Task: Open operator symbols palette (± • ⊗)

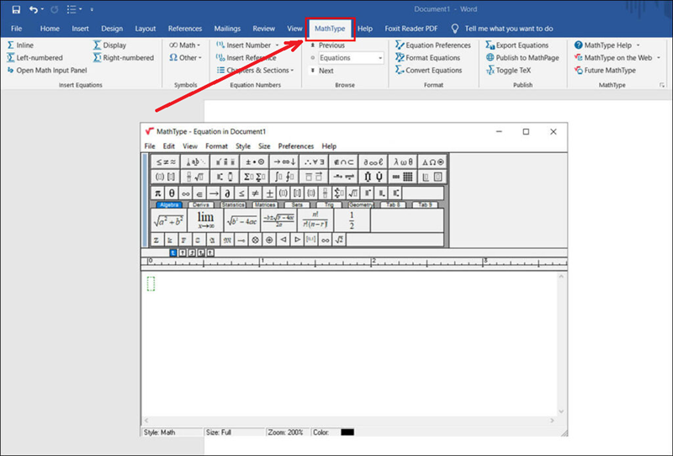Action: tap(255, 162)
